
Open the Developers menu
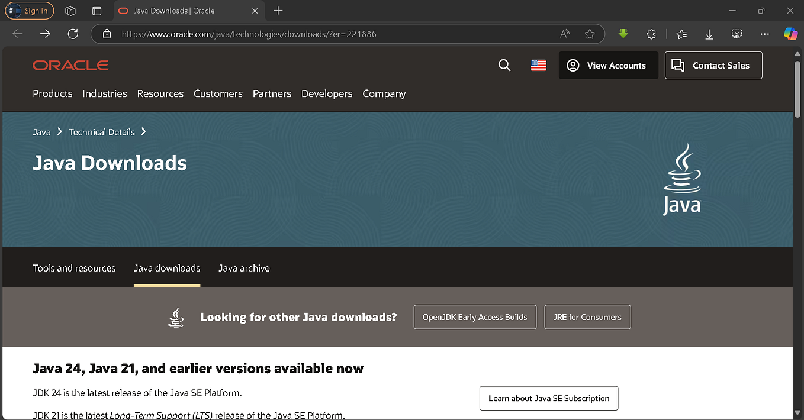[327, 93]
